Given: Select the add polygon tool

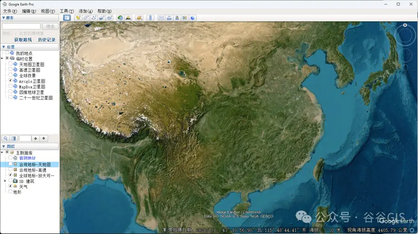Looking at the screenshot, I should (86, 18).
